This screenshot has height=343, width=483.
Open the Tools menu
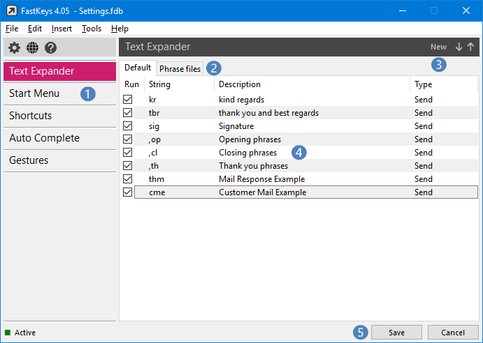coord(91,29)
